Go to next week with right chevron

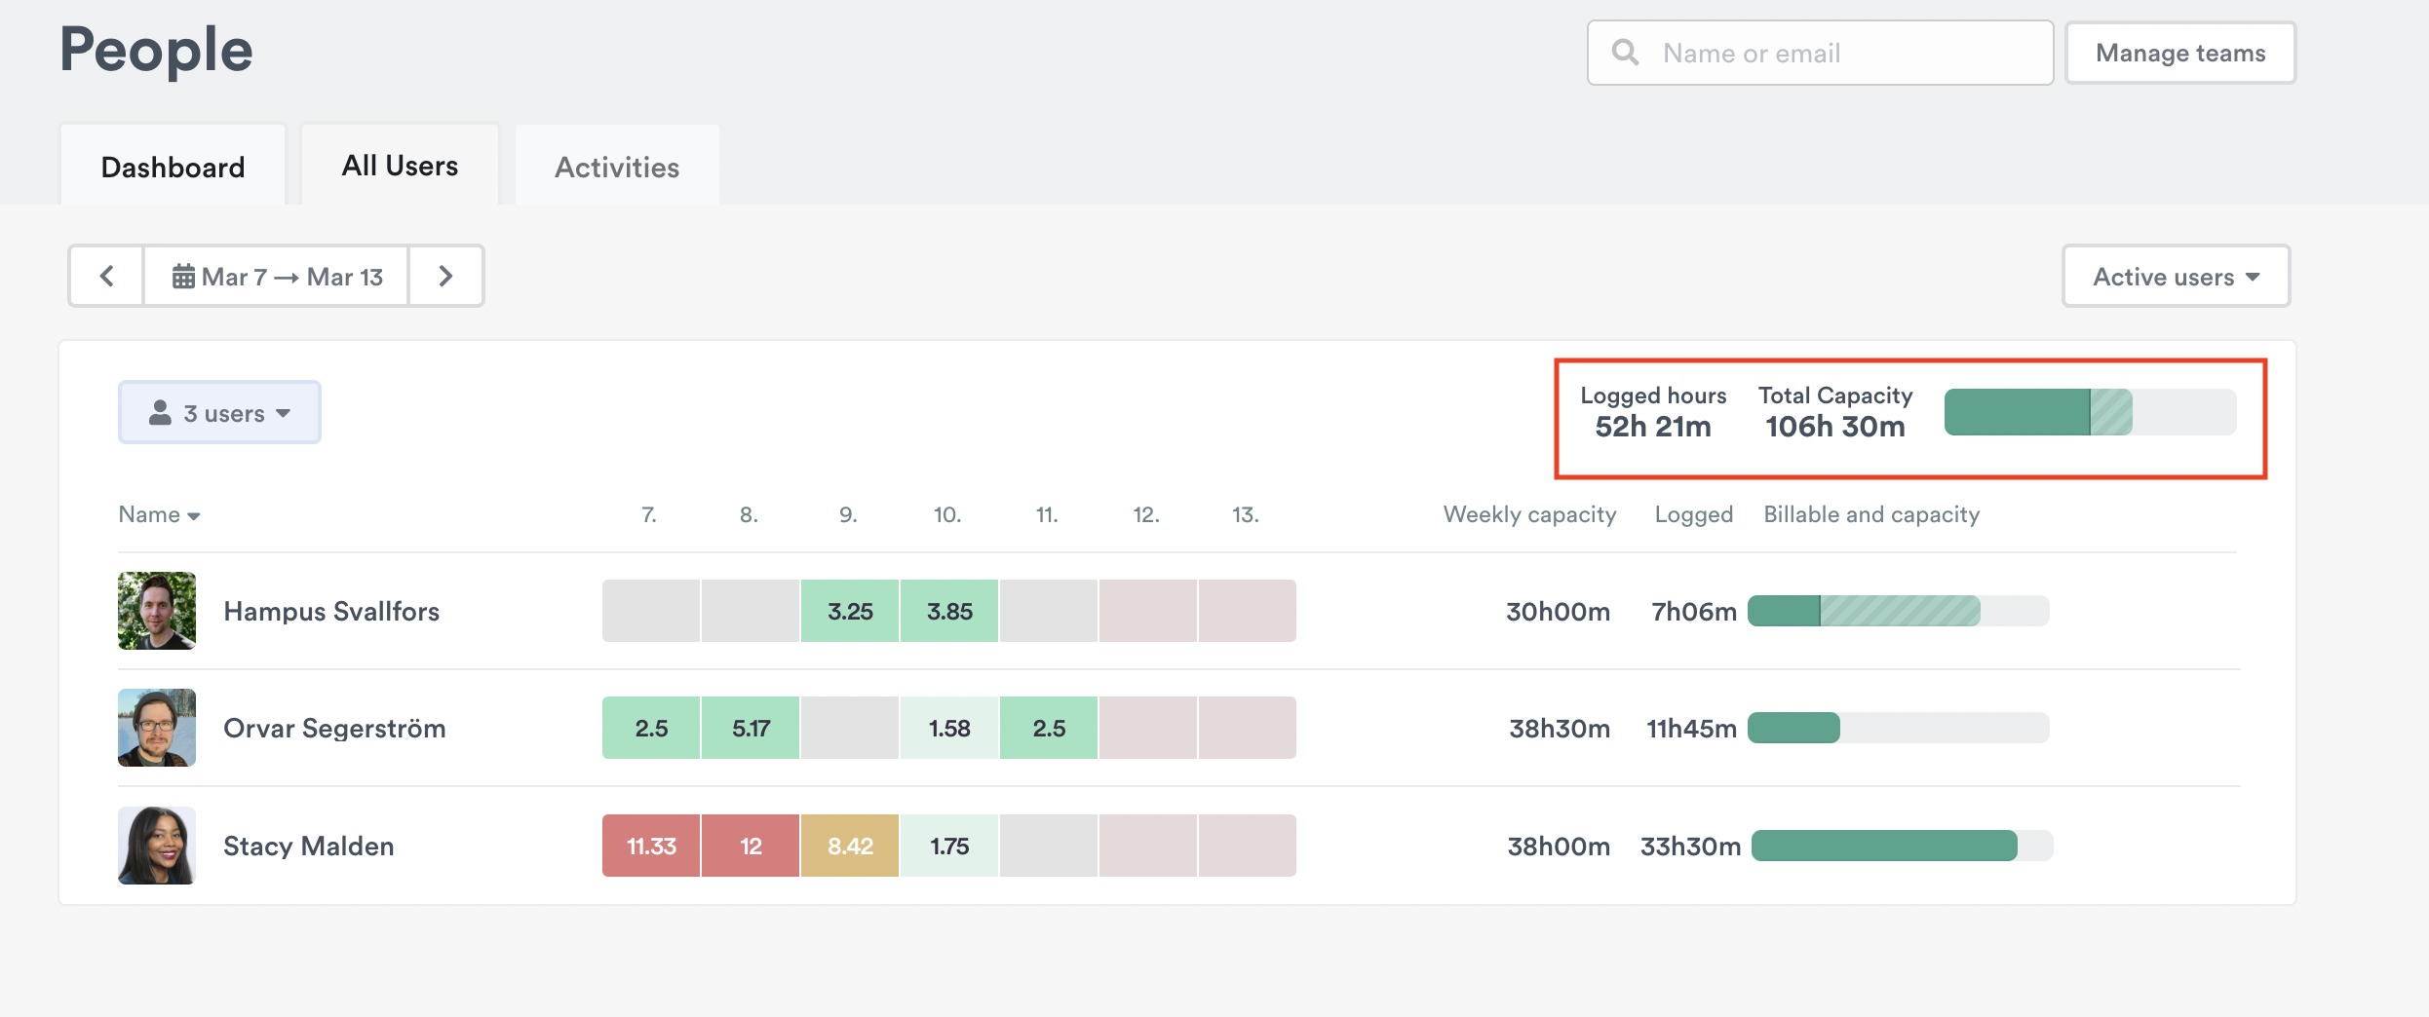tap(445, 277)
